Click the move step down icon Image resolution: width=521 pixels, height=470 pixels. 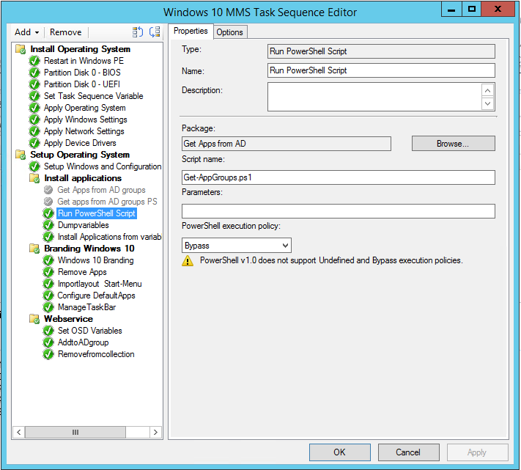coord(154,32)
